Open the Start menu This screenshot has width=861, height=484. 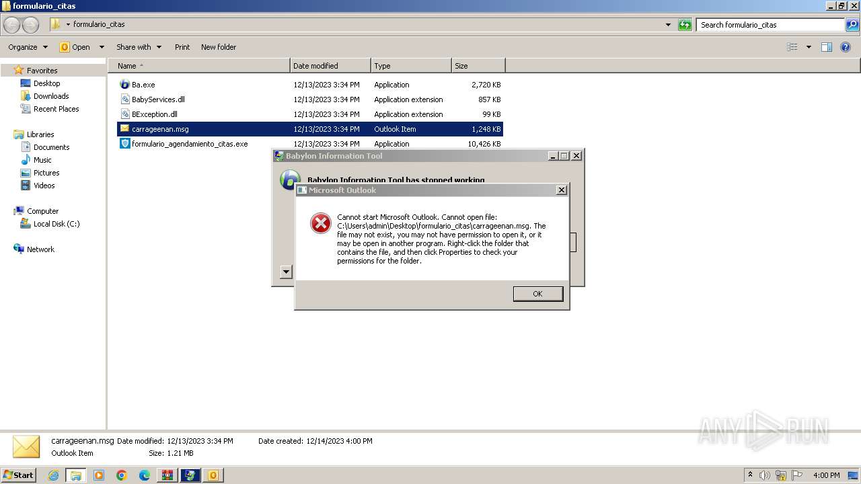point(18,475)
